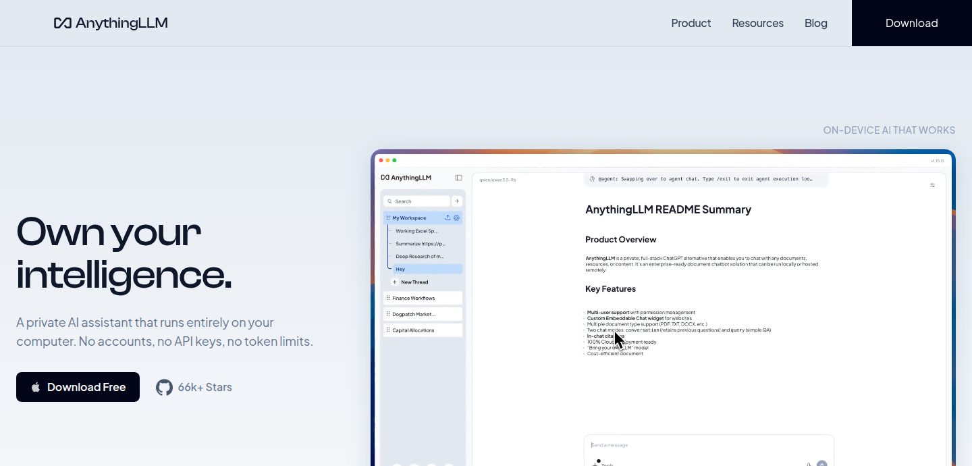Select the Hey thread
The width and height of the screenshot is (972, 466).
[x=427, y=269]
